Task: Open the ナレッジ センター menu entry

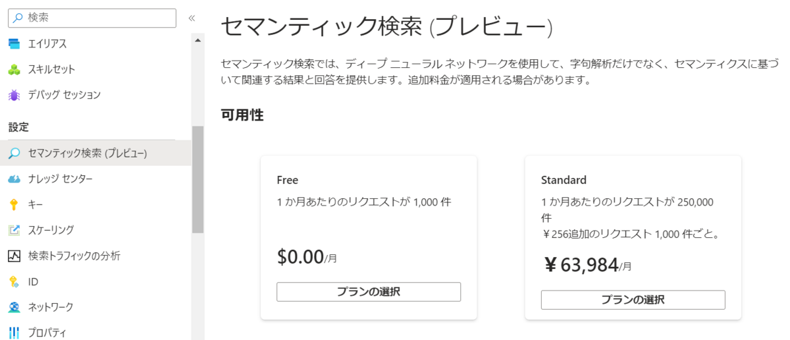Action: (x=95, y=179)
